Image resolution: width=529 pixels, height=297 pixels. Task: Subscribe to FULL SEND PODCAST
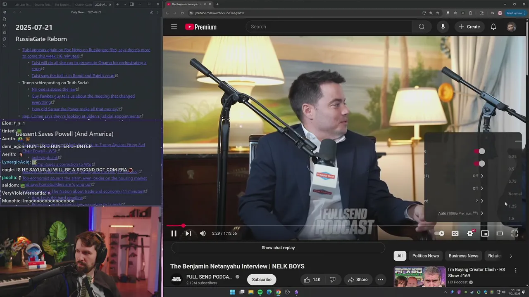point(262,280)
